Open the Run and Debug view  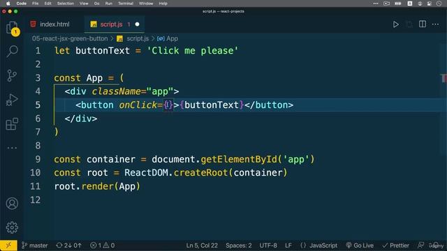(x=12, y=100)
